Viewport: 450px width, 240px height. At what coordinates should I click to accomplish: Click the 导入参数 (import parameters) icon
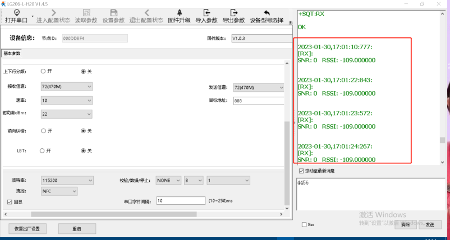[206, 12]
